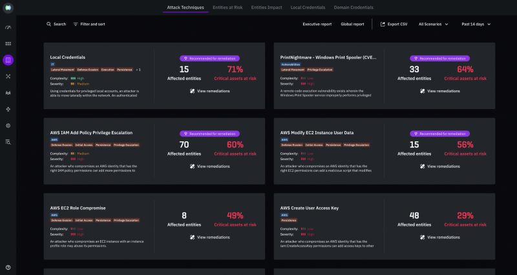Click the app logo at top left
Screen dimensions: 517x275
click(8, 8)
